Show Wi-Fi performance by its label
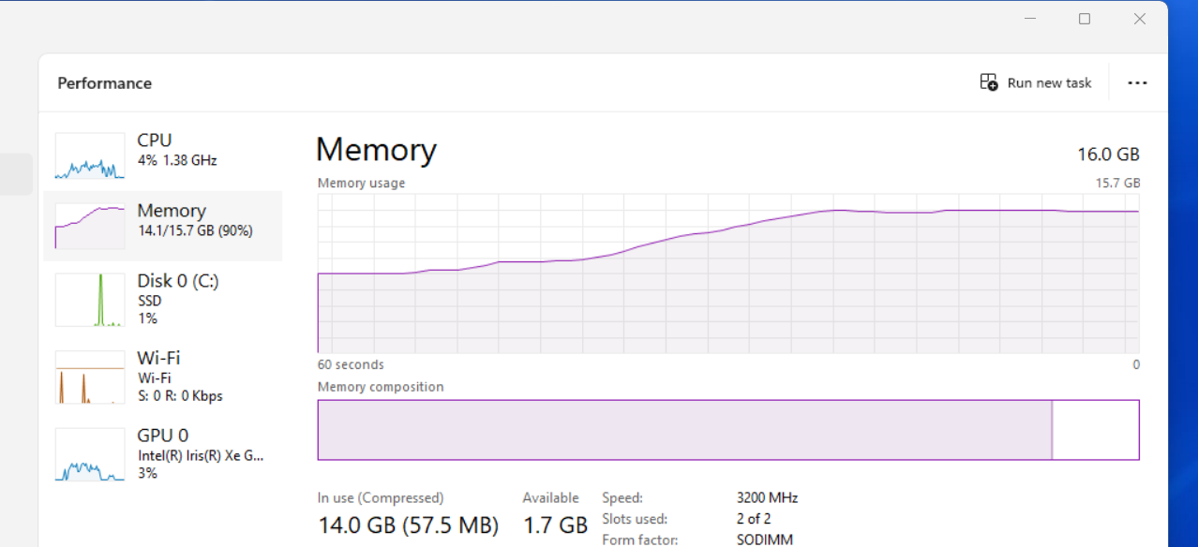 pos(158,358)
